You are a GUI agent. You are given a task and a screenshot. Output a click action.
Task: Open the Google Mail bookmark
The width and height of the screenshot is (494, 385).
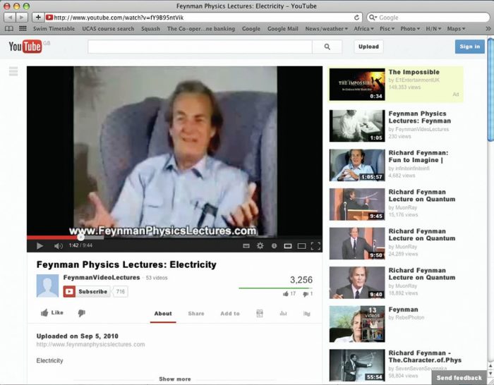(x=282, y=29)
